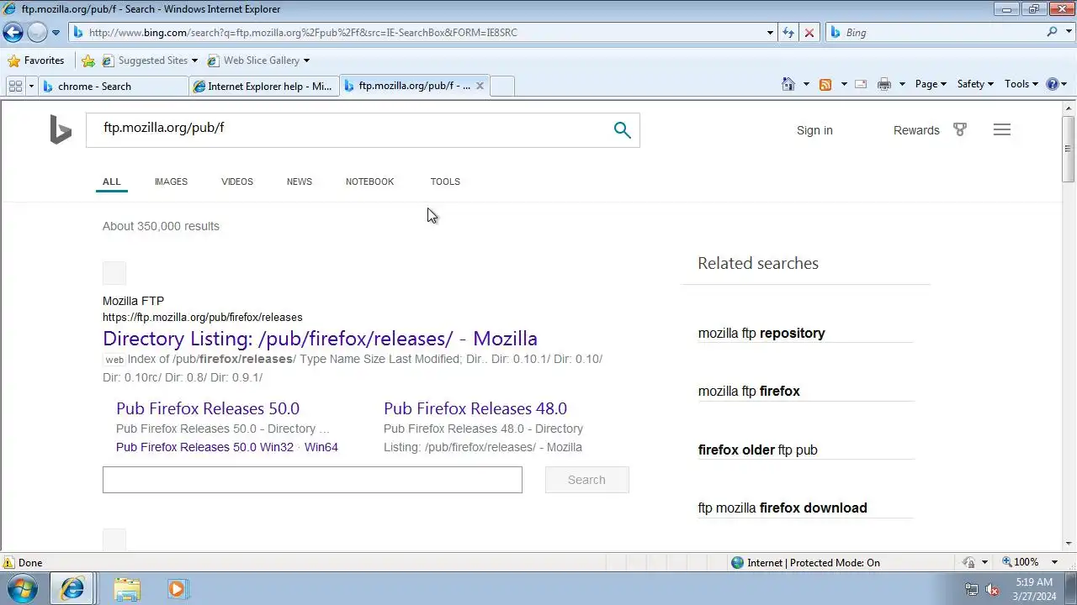This screenshot has height=605, width=1077.
Task: Open the zoom level 100% dropdown
Action: 1054,562
